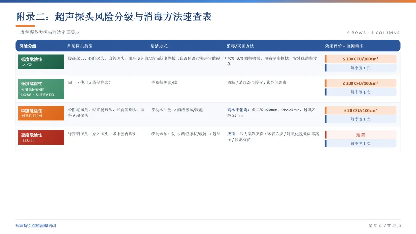Select the dark green "低度危险性 LOW" badge
The width and height of the screenshot is (416, 234).
pos(41,62)
